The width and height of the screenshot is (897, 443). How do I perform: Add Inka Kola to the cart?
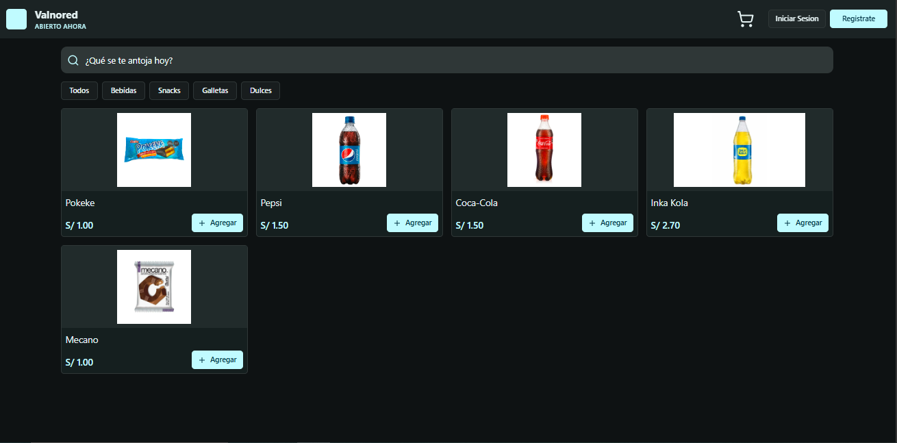point(803,223)
